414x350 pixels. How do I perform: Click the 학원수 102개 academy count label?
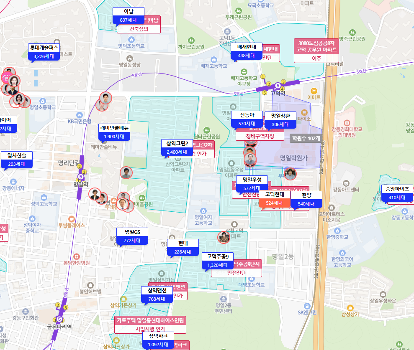[305, 138]
